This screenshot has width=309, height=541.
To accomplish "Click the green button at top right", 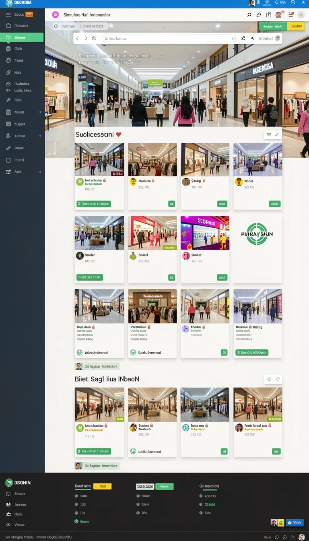I will (273, 26).
